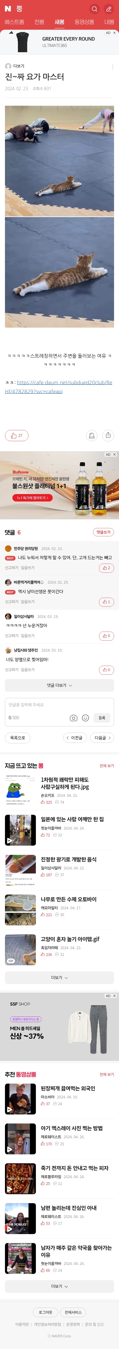Like second comment with thumbs-up 1
119x1349 pixels.
click(106, 602)
